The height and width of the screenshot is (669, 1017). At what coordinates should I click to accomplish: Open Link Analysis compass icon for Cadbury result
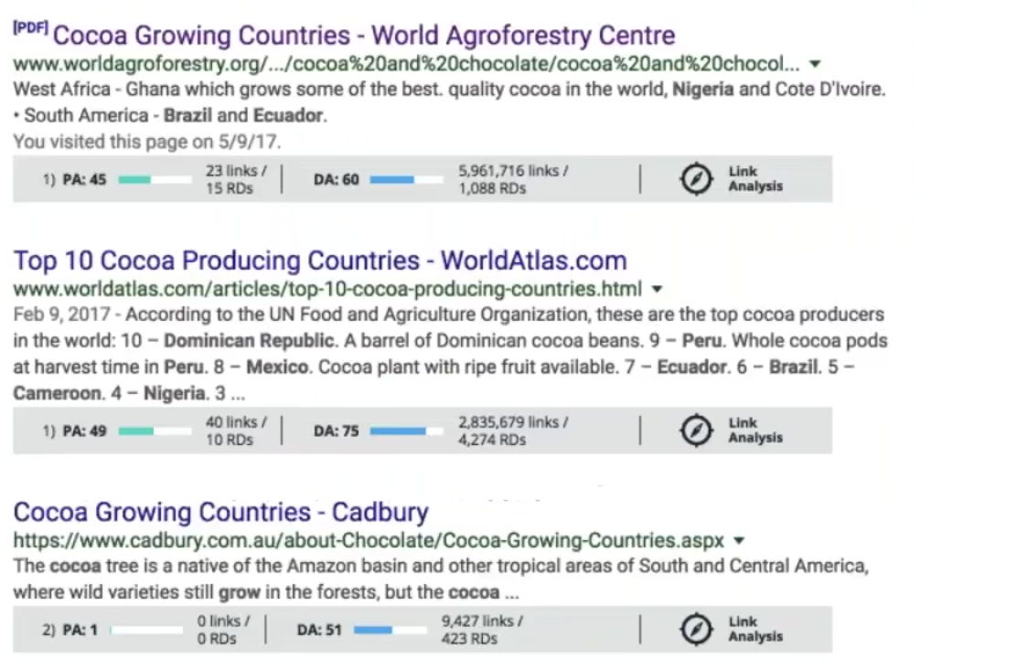(x=696, y=629)
